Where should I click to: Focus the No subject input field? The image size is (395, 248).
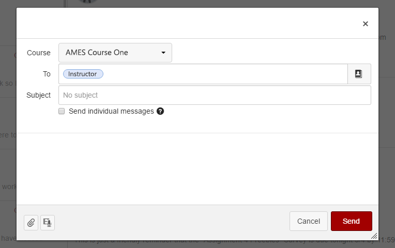click(215, 95)
